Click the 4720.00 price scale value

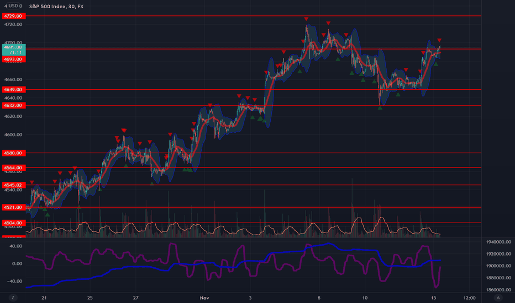(x=13, y=25)
